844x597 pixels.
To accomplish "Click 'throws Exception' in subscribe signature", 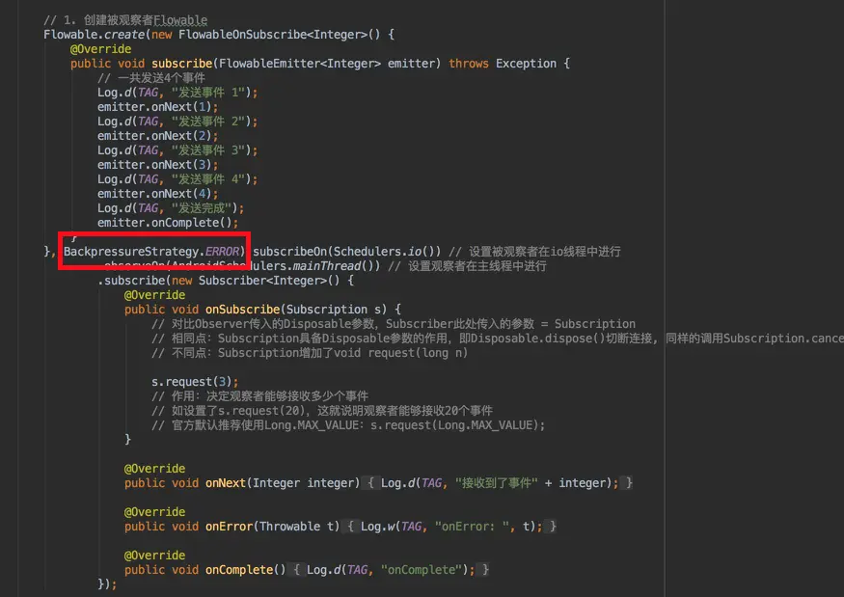I will tap(503, 64).
